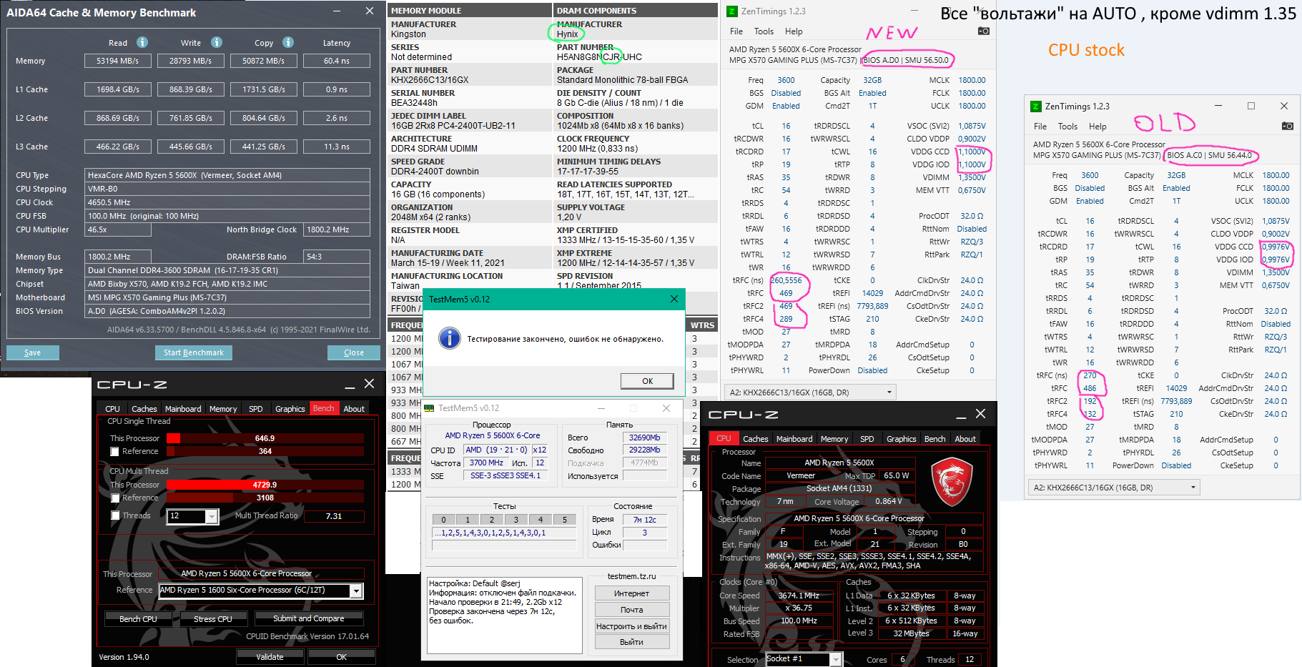Click the L3 Cache Write value 445.66 GB/s
1302x667 pixels.
[x=191, y=147]
